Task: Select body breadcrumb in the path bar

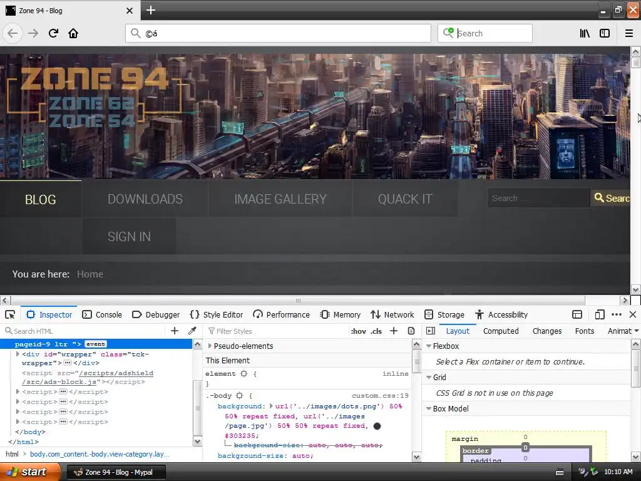Action: (100, 454)
